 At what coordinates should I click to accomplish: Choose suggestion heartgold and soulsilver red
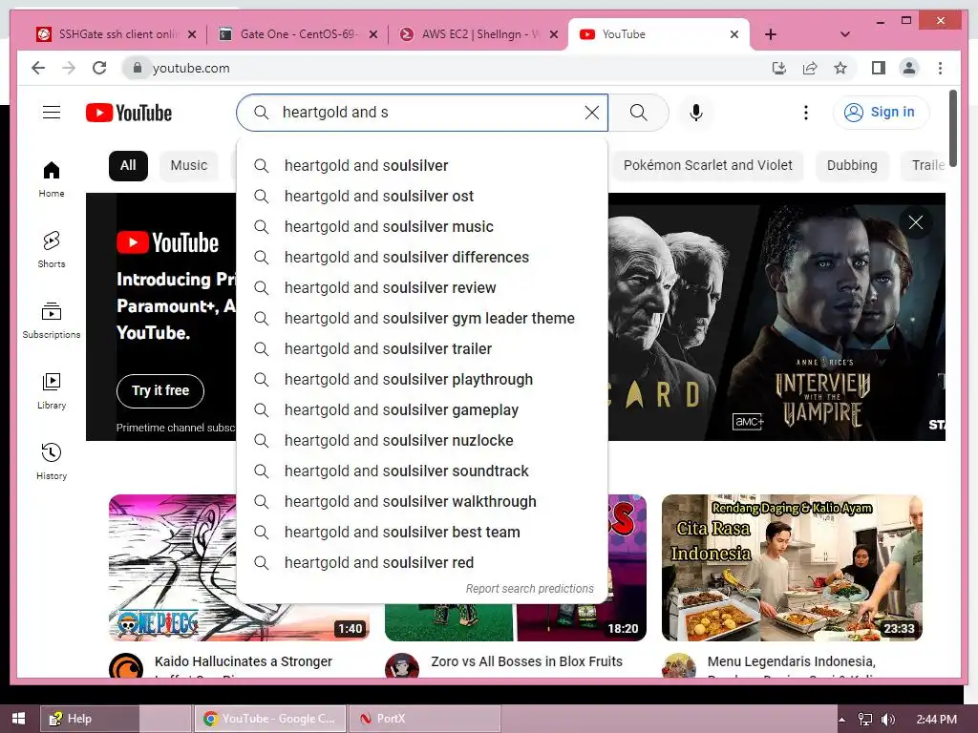[422, 563]
